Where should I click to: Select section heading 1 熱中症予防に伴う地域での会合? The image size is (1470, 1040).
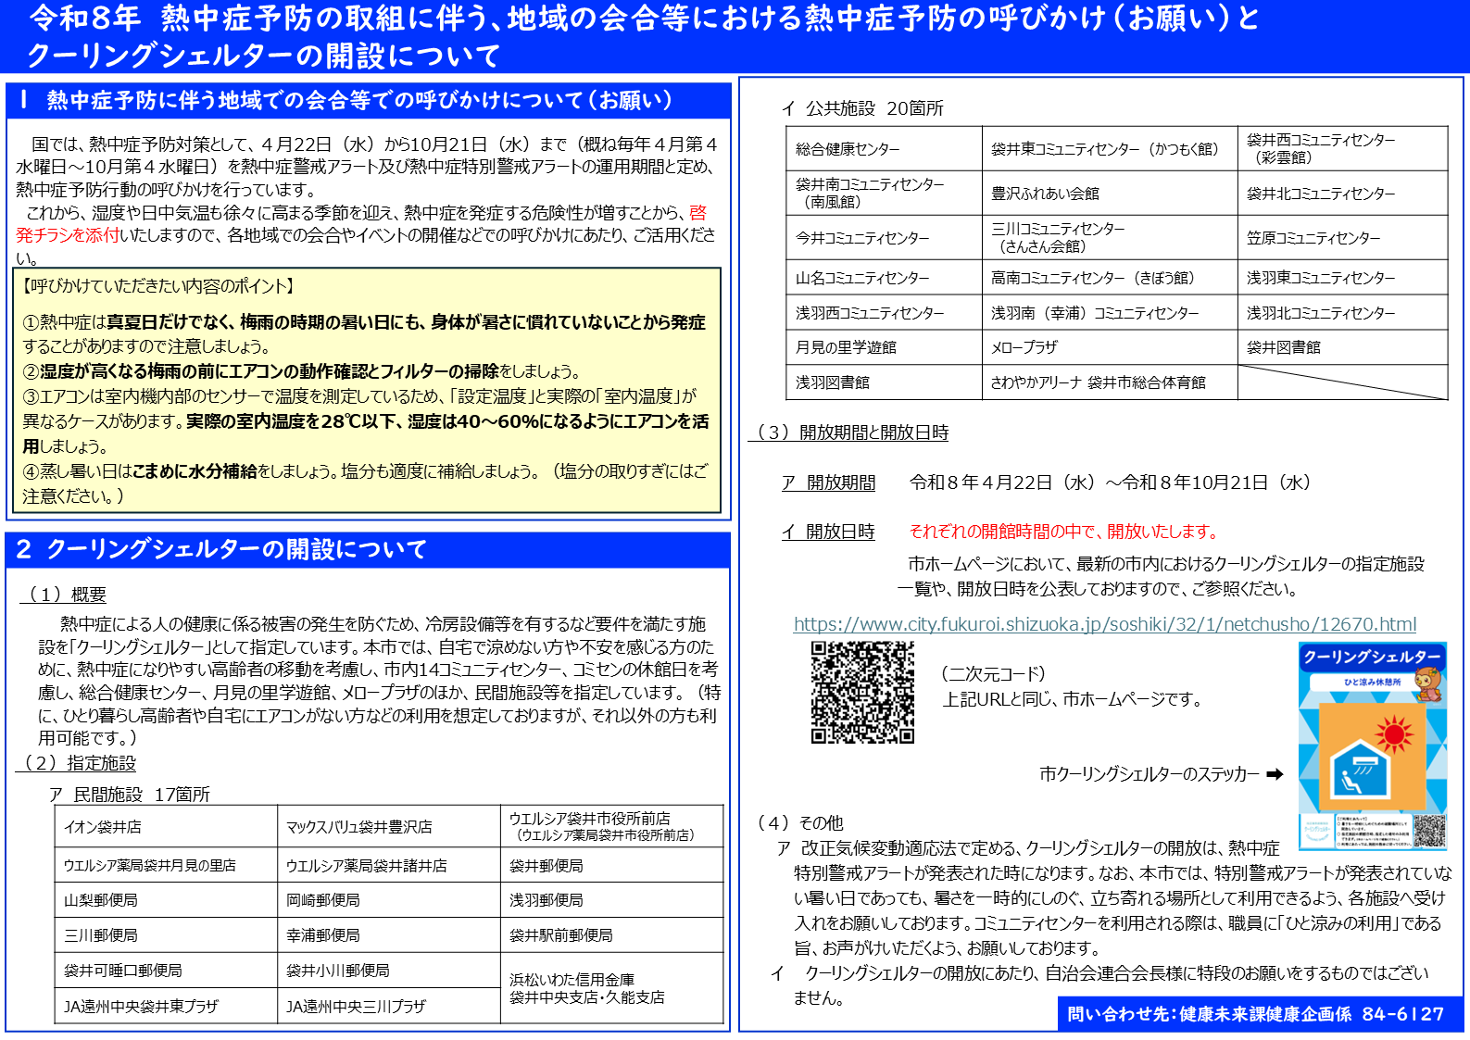coord(369,100)
